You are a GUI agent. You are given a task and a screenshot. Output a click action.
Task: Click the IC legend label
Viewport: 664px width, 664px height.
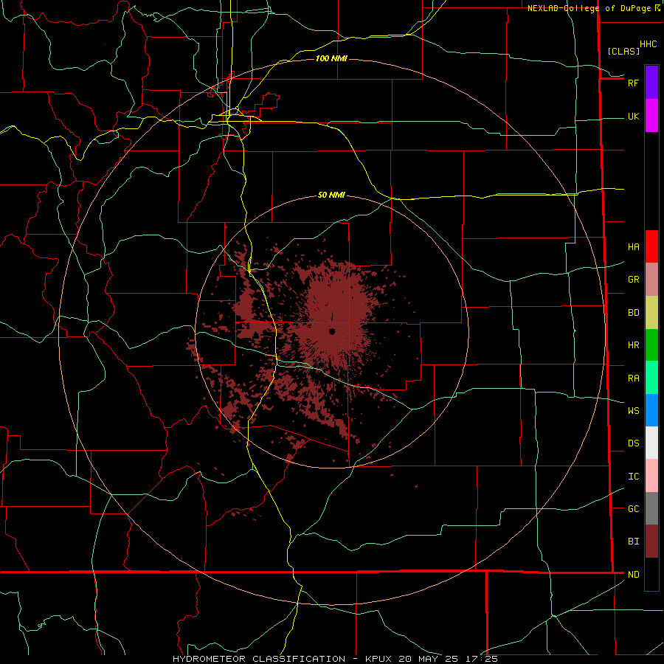[633, 477]
